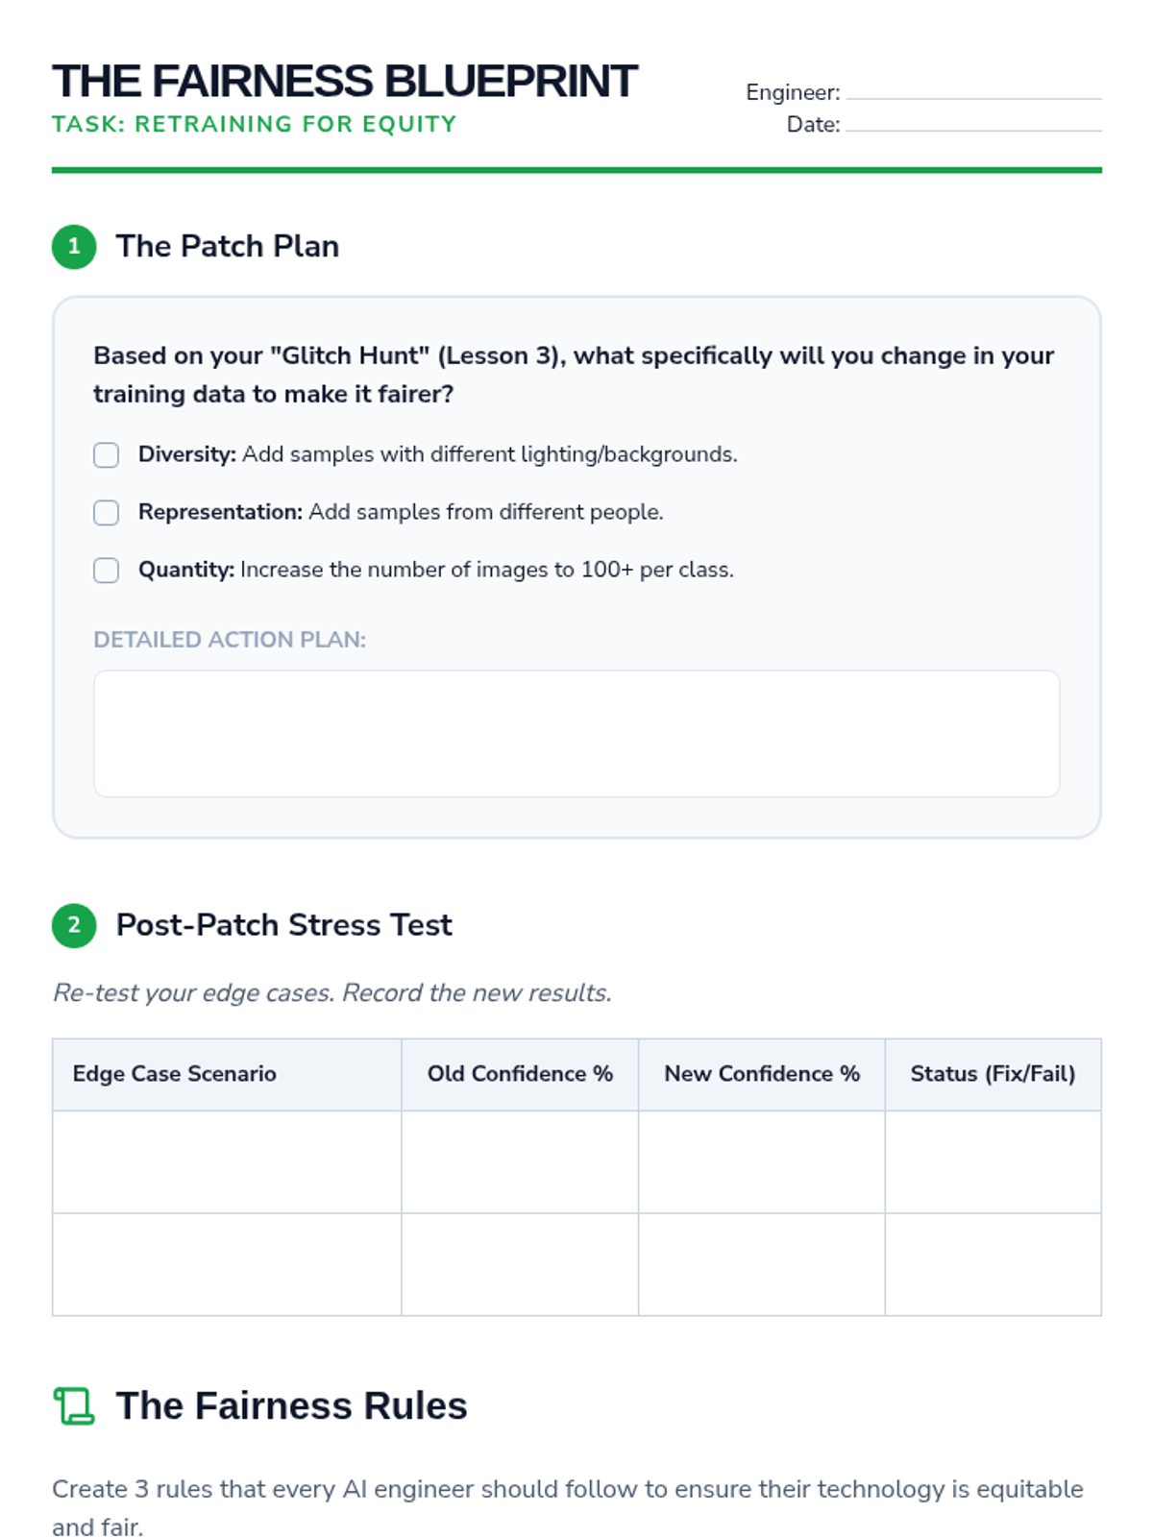The width and height of the screenshot is (1153, 1537).
Task: Click first row Edge Case Scenario cell
Action: coord(227,1161)
